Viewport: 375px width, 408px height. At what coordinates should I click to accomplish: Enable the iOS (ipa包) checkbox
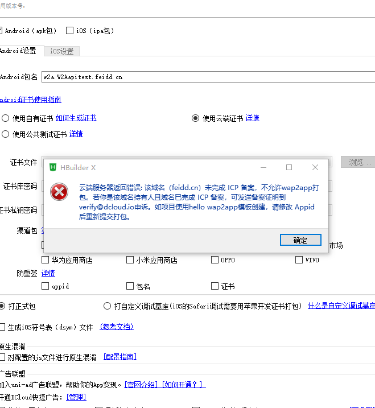69,31
